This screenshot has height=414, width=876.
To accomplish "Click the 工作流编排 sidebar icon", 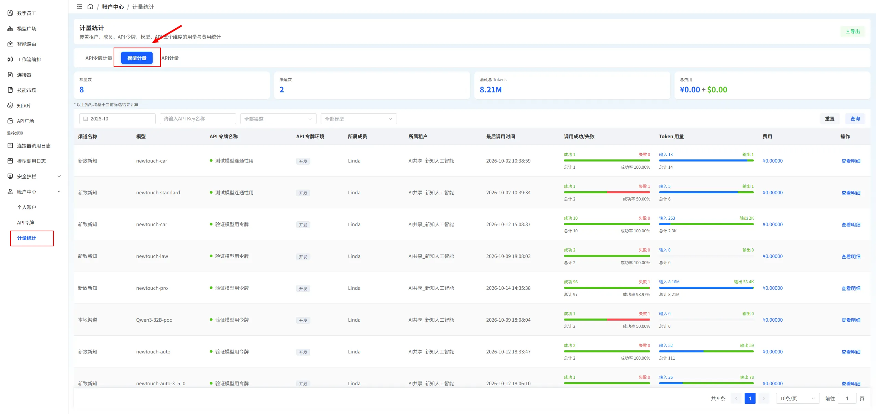I will tap(10, 59).
